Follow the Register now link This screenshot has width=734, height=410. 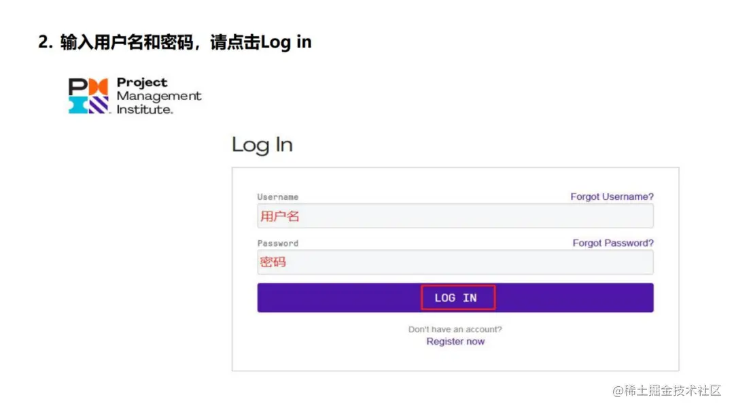coord(455,341)
